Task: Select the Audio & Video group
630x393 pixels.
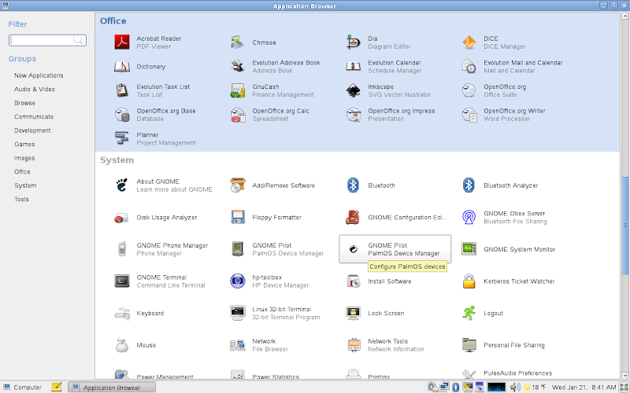Action: pyautogui.click(x=35, y=89)
